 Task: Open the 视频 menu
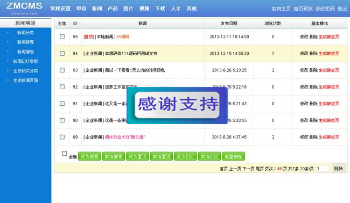pyautogui.click(x=144, y=9)
